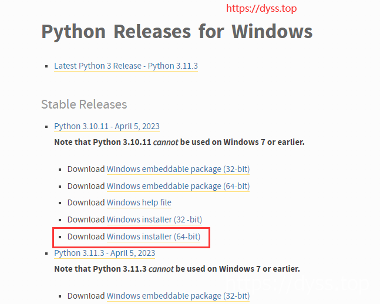
Task: Click the Python 3.10.11 Windows 7 note
Action: click(x=179, y=142)
